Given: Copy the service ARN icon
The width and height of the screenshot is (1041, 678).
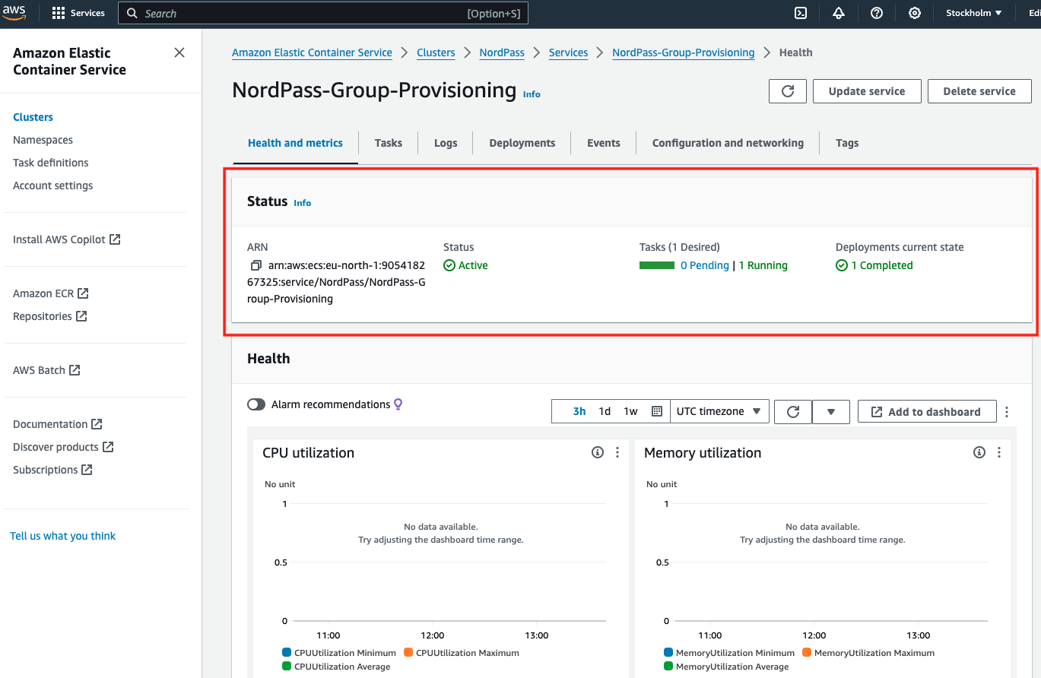Looking at the screenshot, I should [x=256, y=265].
